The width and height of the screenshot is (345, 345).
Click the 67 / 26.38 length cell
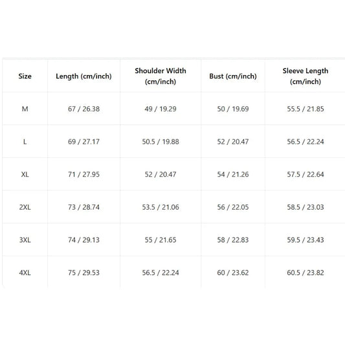point(83,109)
